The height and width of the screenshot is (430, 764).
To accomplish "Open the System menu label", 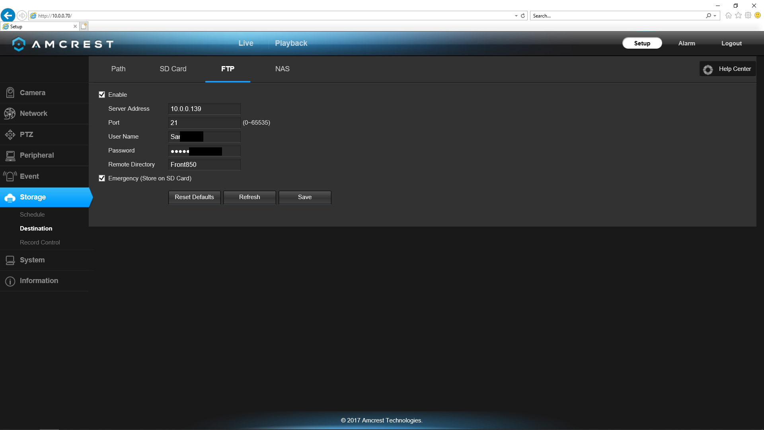I will pyautogui.click(x=32, y=260).
